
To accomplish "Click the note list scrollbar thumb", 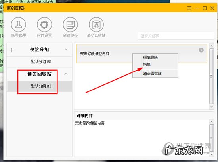I will tap(212, 76).
